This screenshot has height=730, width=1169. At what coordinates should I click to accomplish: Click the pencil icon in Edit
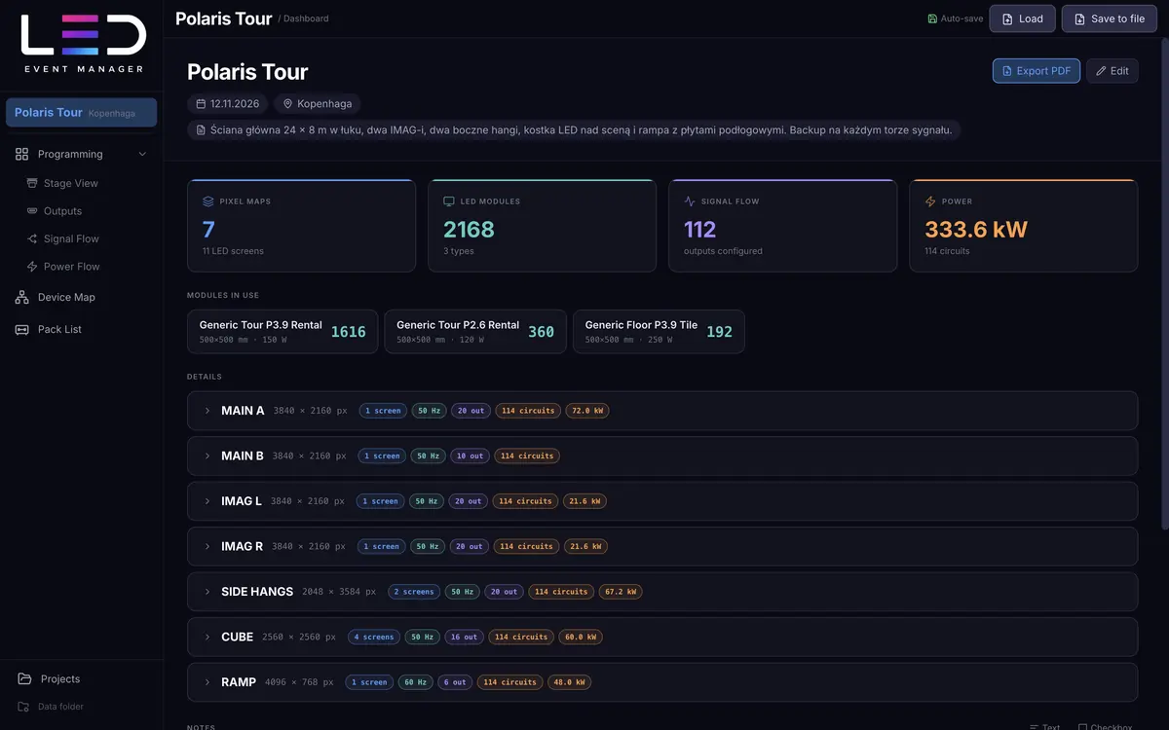1101,71
